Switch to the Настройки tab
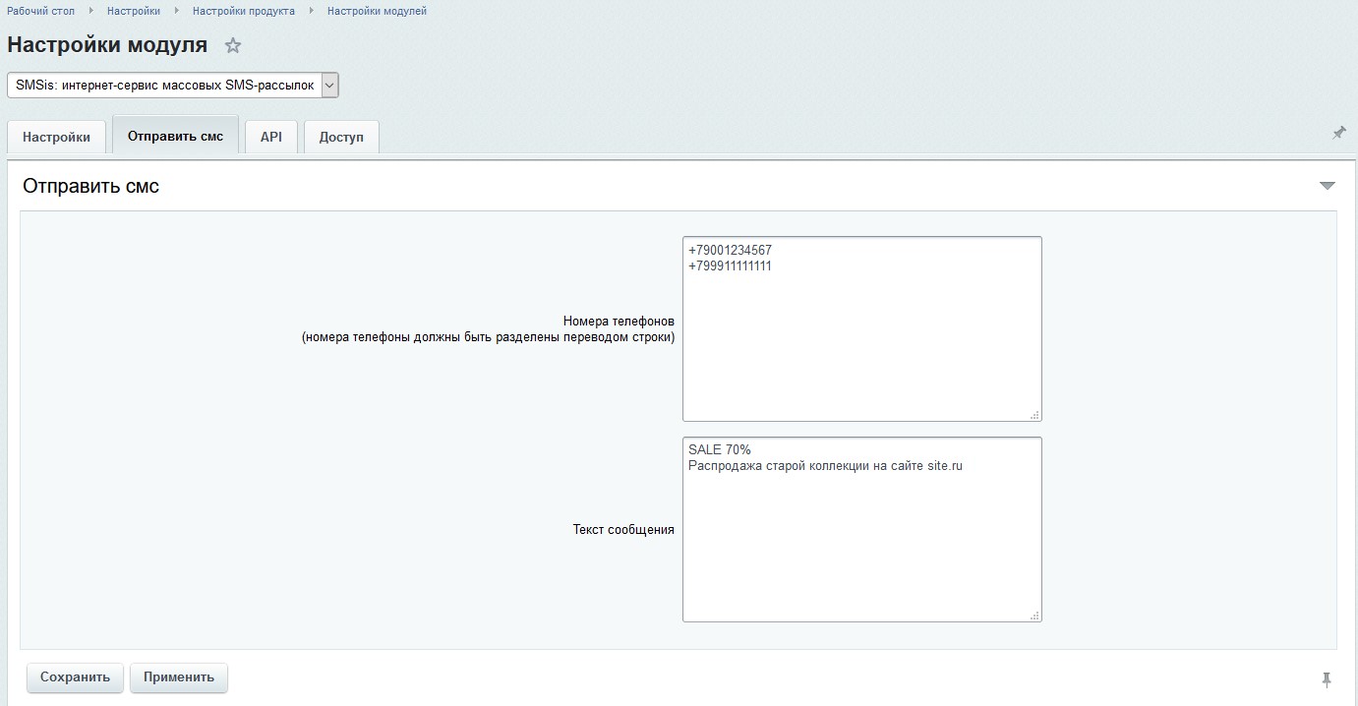This screenshot has height=706, width=1358. pyautogui.click(x=56, y=137)
